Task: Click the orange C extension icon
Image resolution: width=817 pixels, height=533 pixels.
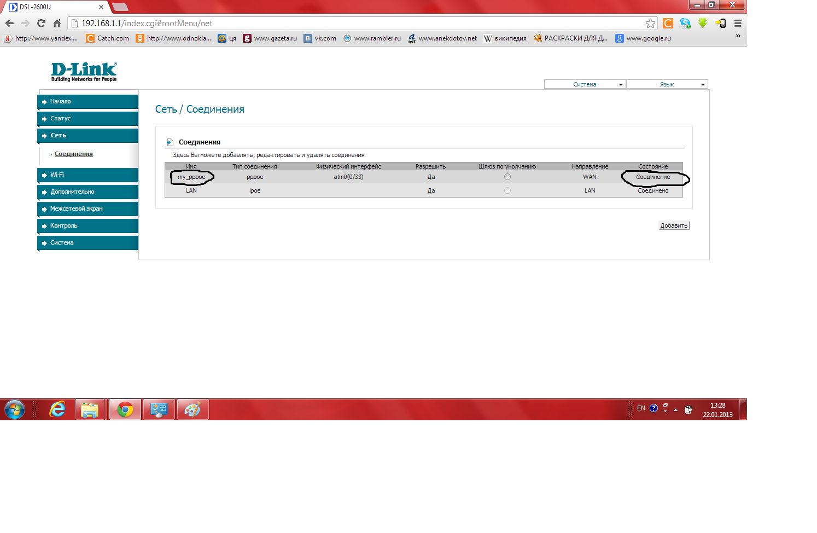Action: 668,24
